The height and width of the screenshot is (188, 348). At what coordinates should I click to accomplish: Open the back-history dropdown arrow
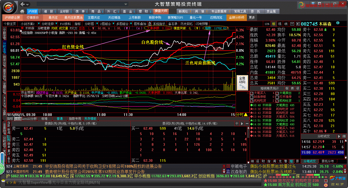[x=28, y=4]
